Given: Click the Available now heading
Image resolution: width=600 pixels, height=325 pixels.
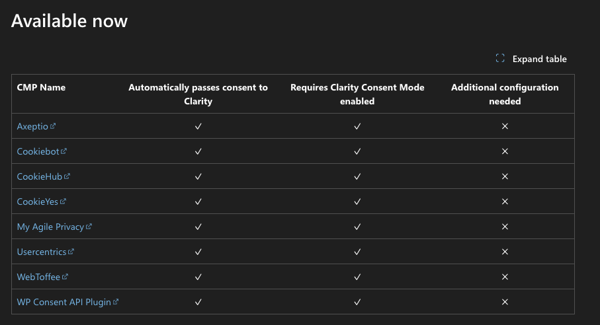Looking at the screenshot, I should (69, 20).
